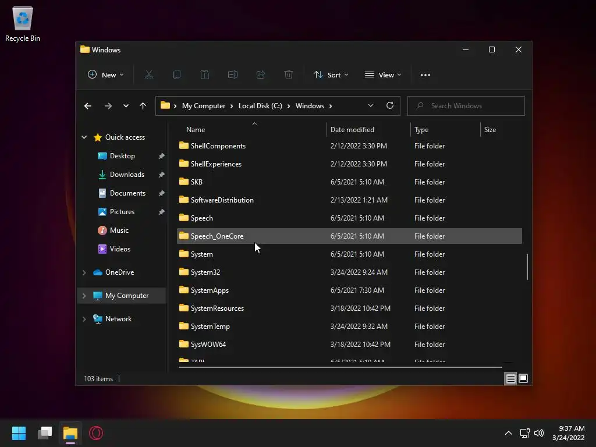
Task: Open address bar history dropdown
Action: pos(371,106)
